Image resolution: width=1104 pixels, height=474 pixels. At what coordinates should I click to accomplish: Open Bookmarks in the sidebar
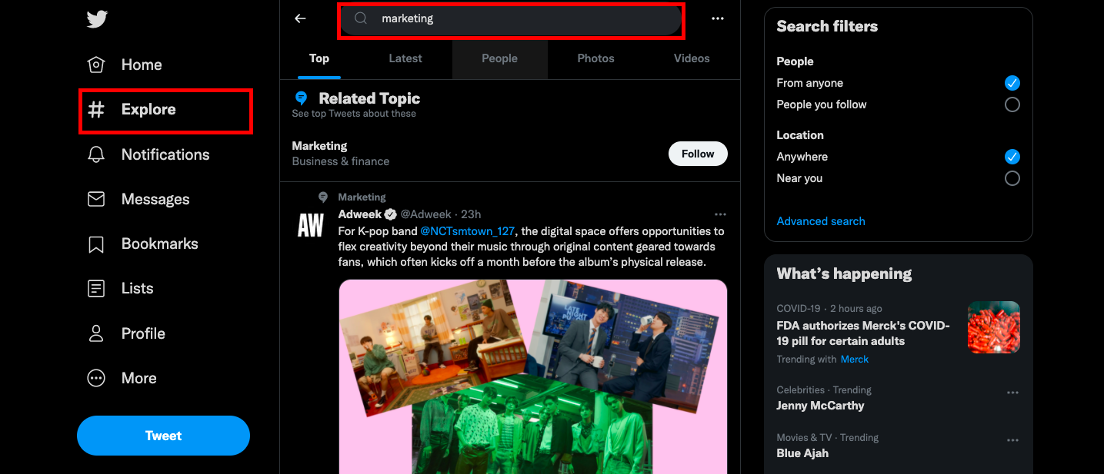[143, 244]
